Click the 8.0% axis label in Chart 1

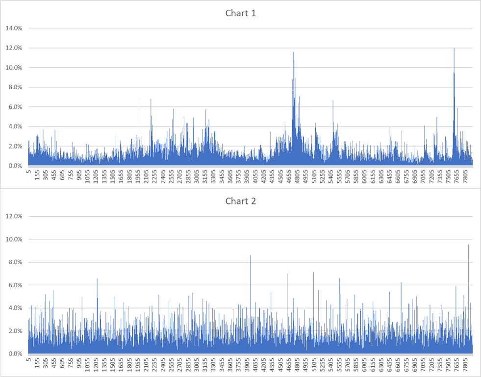(x=15, y=87)
